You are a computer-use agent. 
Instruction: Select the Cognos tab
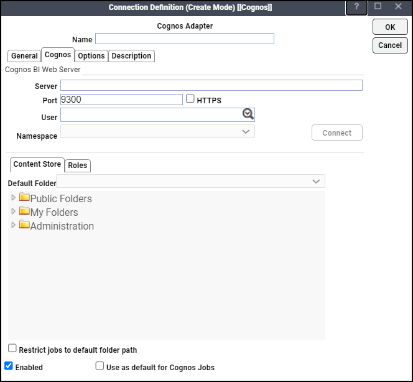pyautogui.click(x=58, y=55)
